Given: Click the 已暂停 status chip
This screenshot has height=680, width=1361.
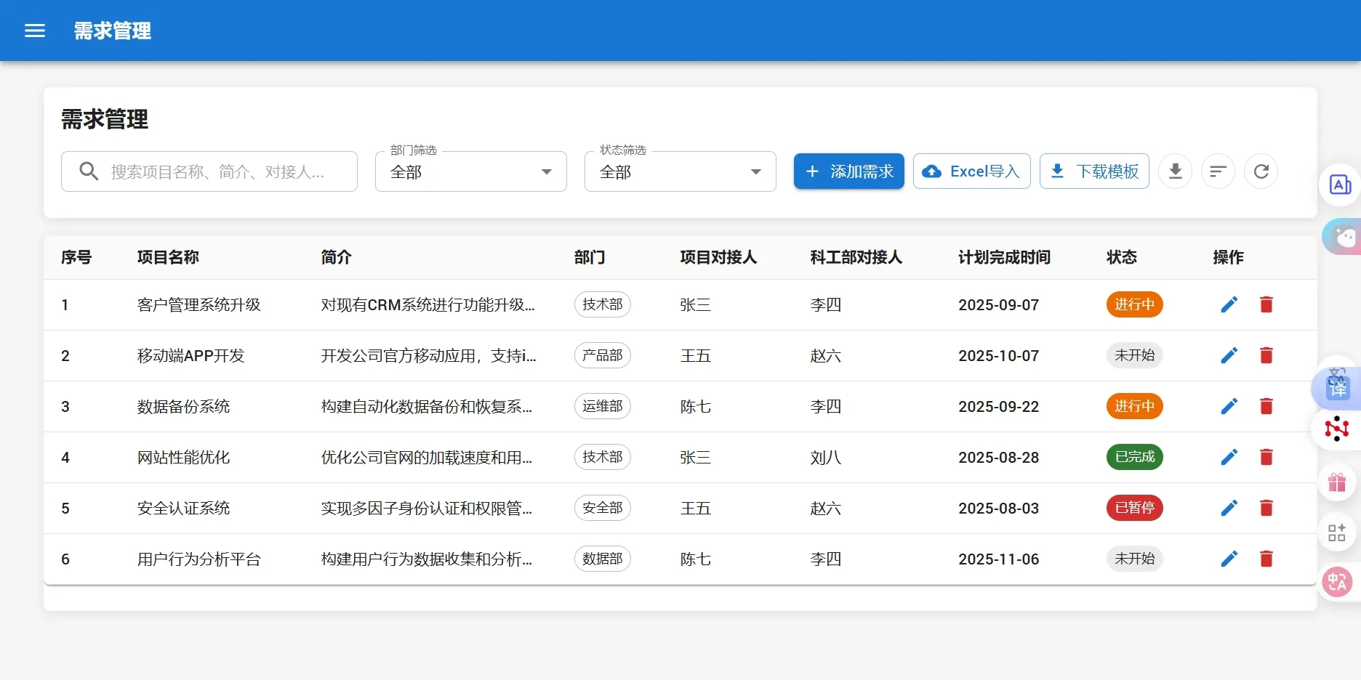Looking at the screenshot, I should tap(1134, 508).
